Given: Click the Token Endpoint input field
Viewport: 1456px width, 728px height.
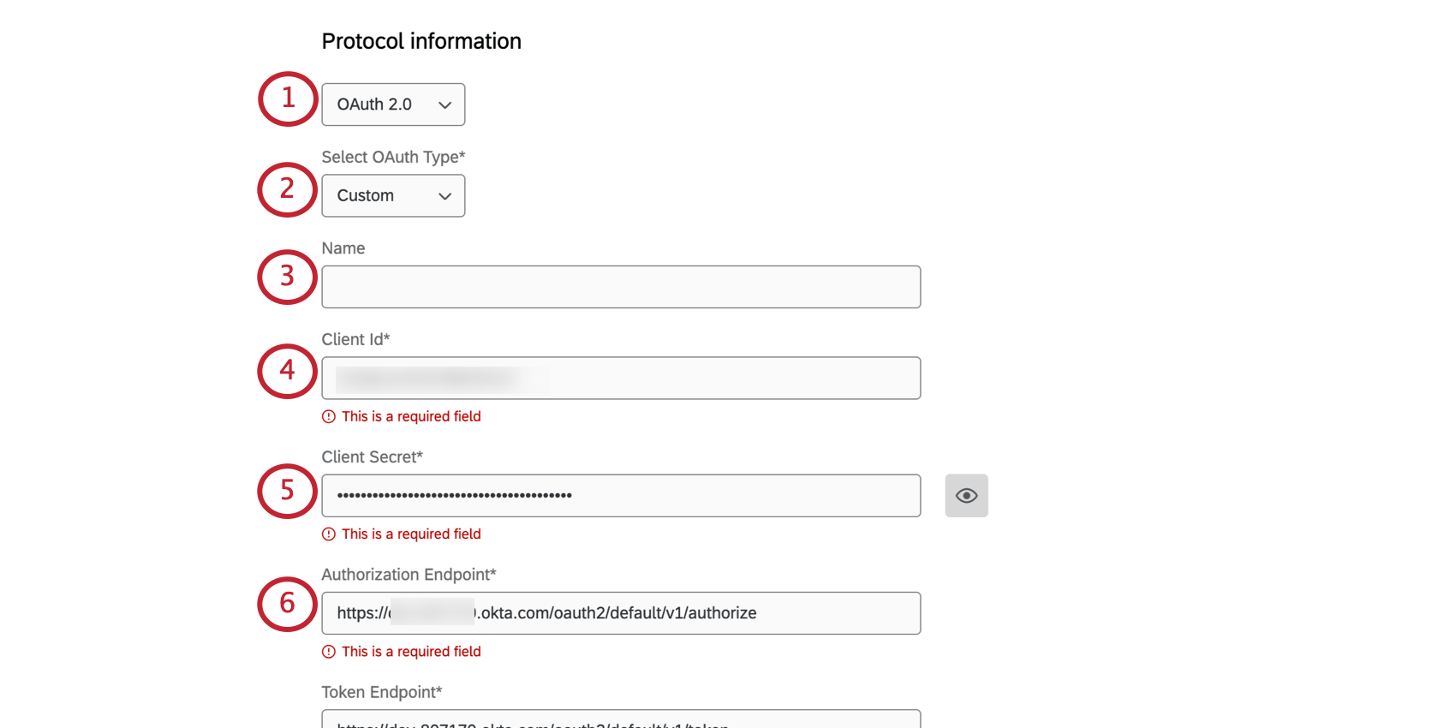Looking at the screenshot, I should [x=621, y=722].
